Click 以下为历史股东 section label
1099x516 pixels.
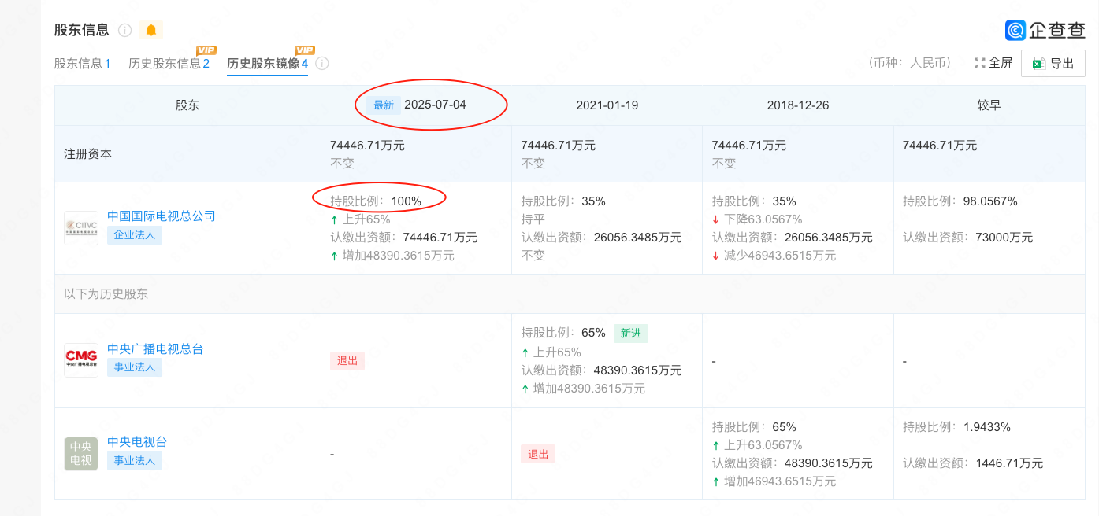[106, 293]
